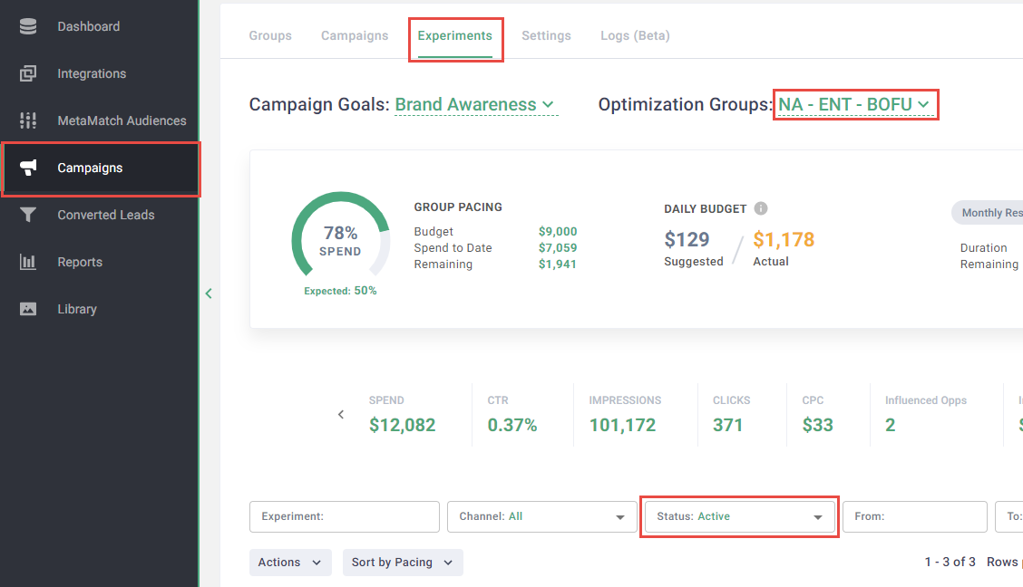Open the Campaign Goals Brand Awareness dropdown

point(475,105)
